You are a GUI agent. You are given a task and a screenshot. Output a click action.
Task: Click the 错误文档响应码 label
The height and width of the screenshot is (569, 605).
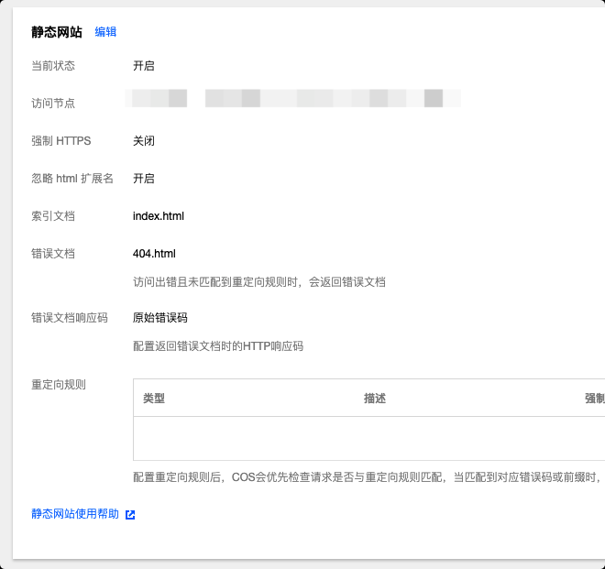[70, 318]
